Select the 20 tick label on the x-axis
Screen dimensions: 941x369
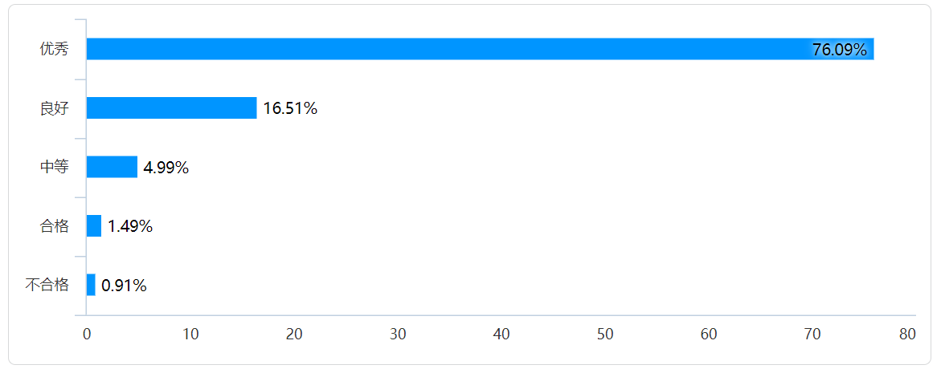pos(294,335)
